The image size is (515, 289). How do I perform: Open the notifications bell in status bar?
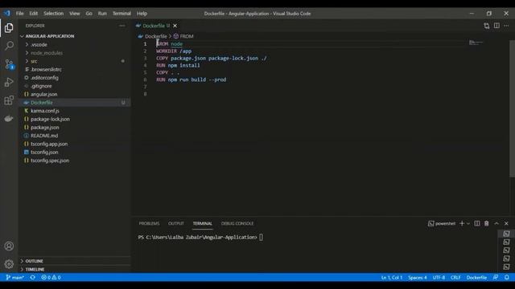tap(507, 277)
